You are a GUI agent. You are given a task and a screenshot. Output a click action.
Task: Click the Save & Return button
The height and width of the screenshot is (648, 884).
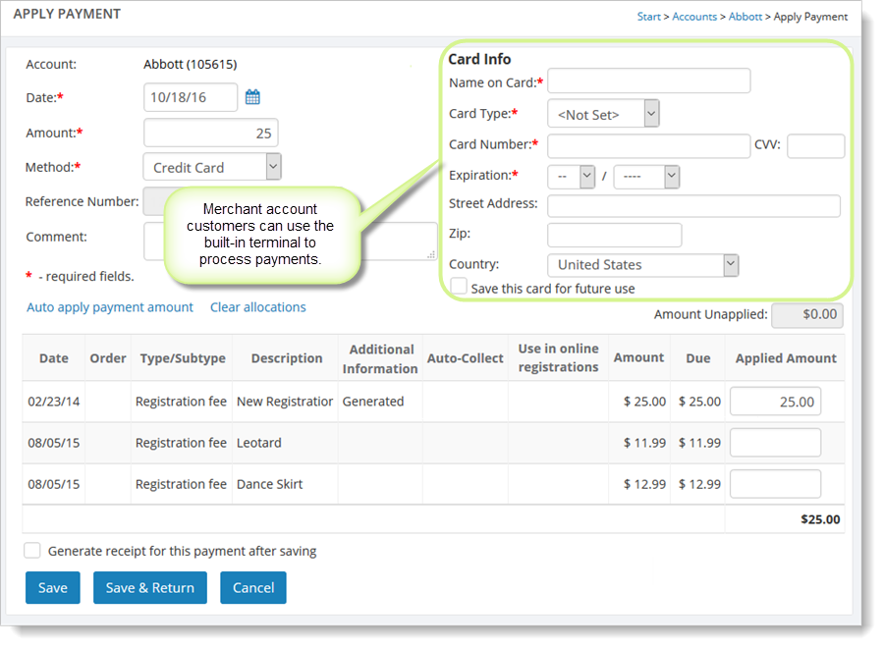[150, 587]
